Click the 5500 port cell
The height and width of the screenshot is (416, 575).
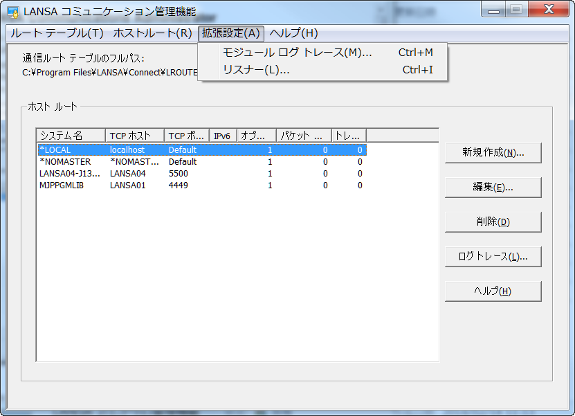179,174
